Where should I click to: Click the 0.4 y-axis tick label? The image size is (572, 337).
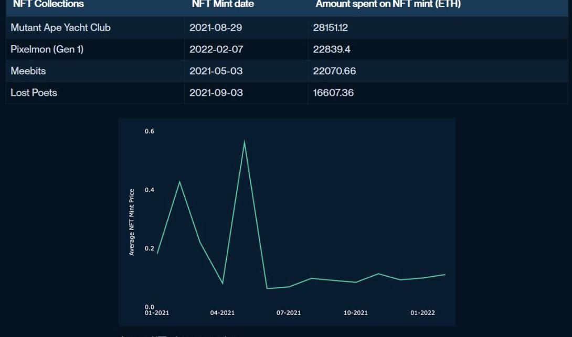[x=150, y=190]
